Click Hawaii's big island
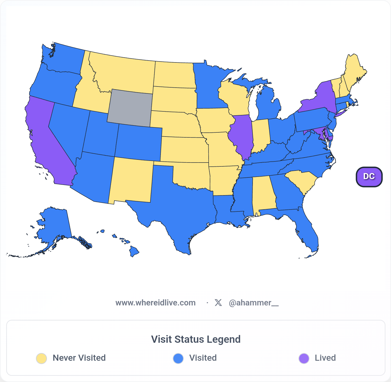 pyautogui.click(x=134, y=252)
